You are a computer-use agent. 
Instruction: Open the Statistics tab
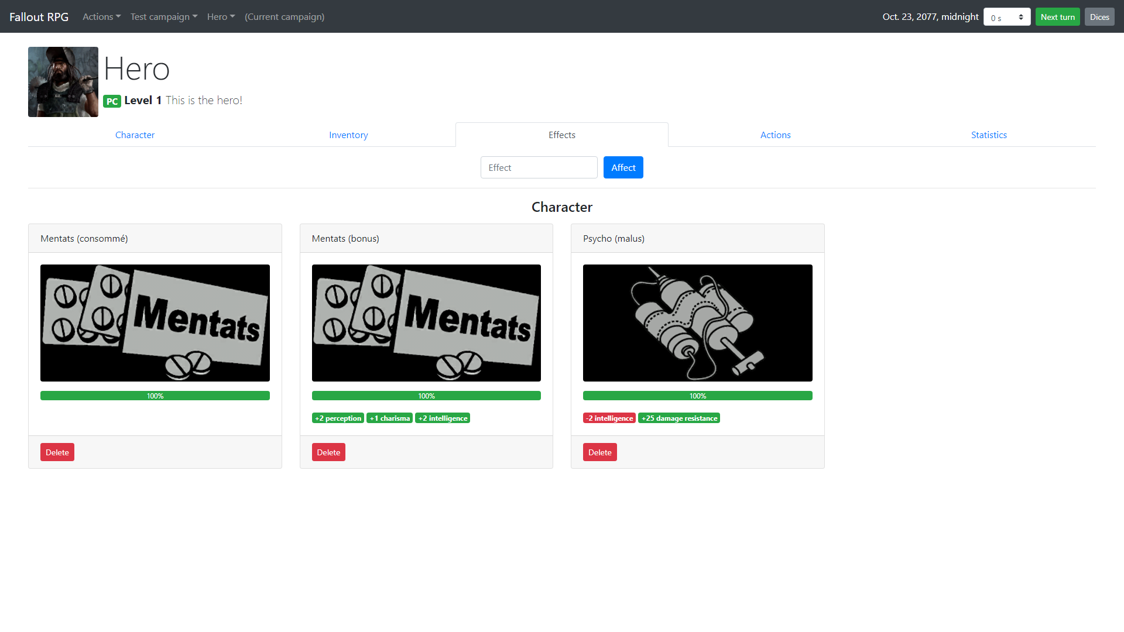point(989,135)
